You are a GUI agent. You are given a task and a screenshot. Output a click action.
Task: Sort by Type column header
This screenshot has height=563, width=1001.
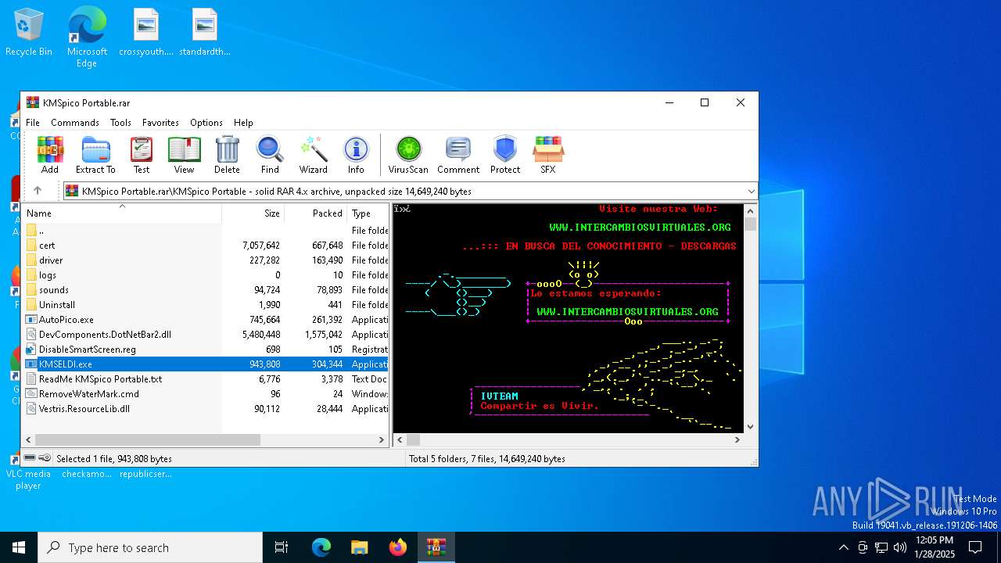point(368,213)
